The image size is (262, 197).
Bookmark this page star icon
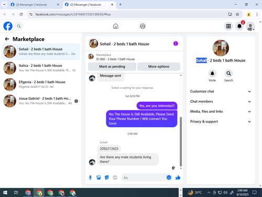237,14
